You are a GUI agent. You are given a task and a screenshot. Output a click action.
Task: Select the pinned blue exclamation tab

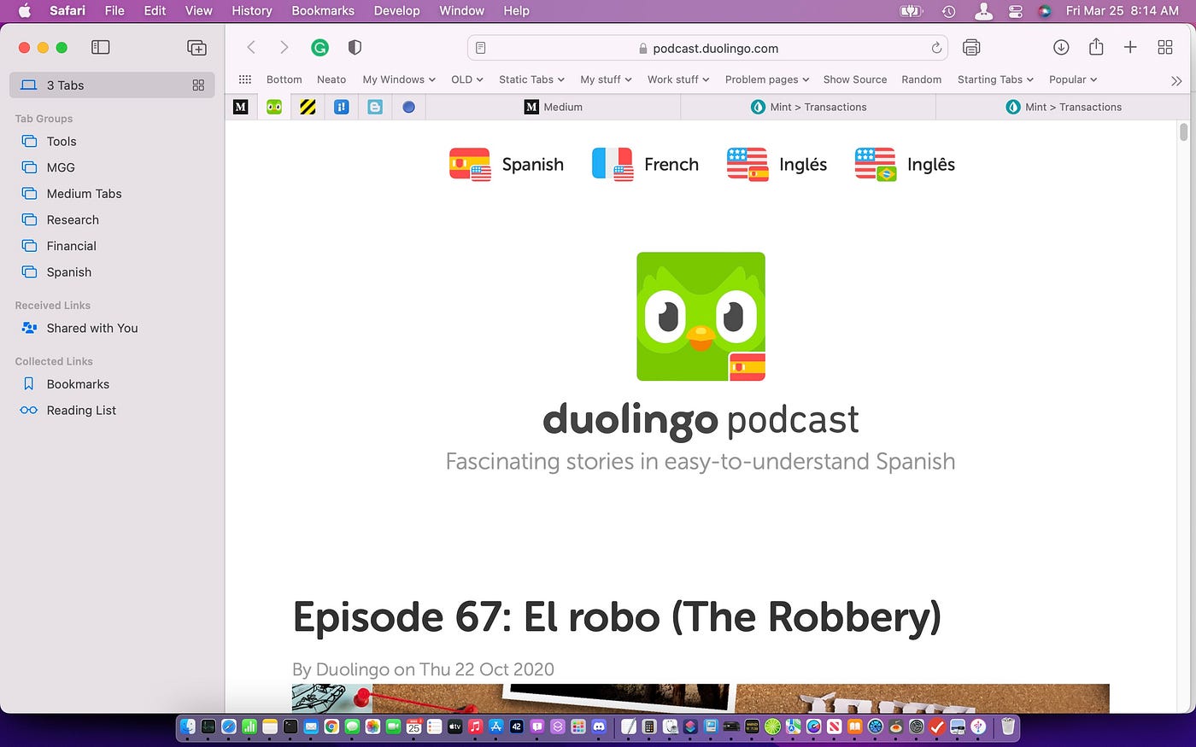(341, 107)
